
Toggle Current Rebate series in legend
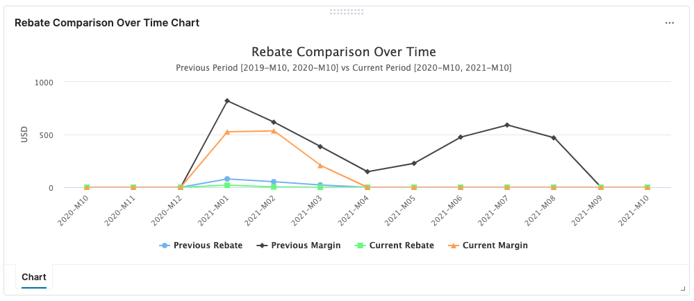point(402,246)
